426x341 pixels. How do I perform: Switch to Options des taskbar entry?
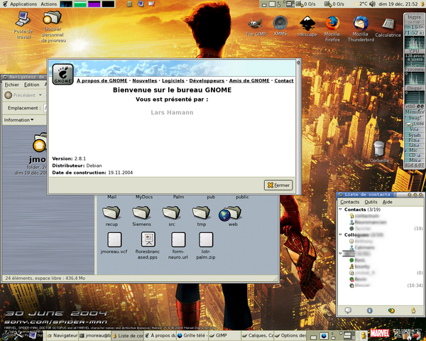290,336
